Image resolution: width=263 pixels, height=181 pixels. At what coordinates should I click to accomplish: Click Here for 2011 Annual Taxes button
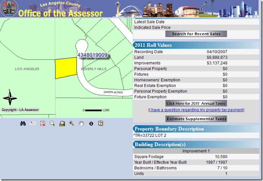click(x=196, y=103)
